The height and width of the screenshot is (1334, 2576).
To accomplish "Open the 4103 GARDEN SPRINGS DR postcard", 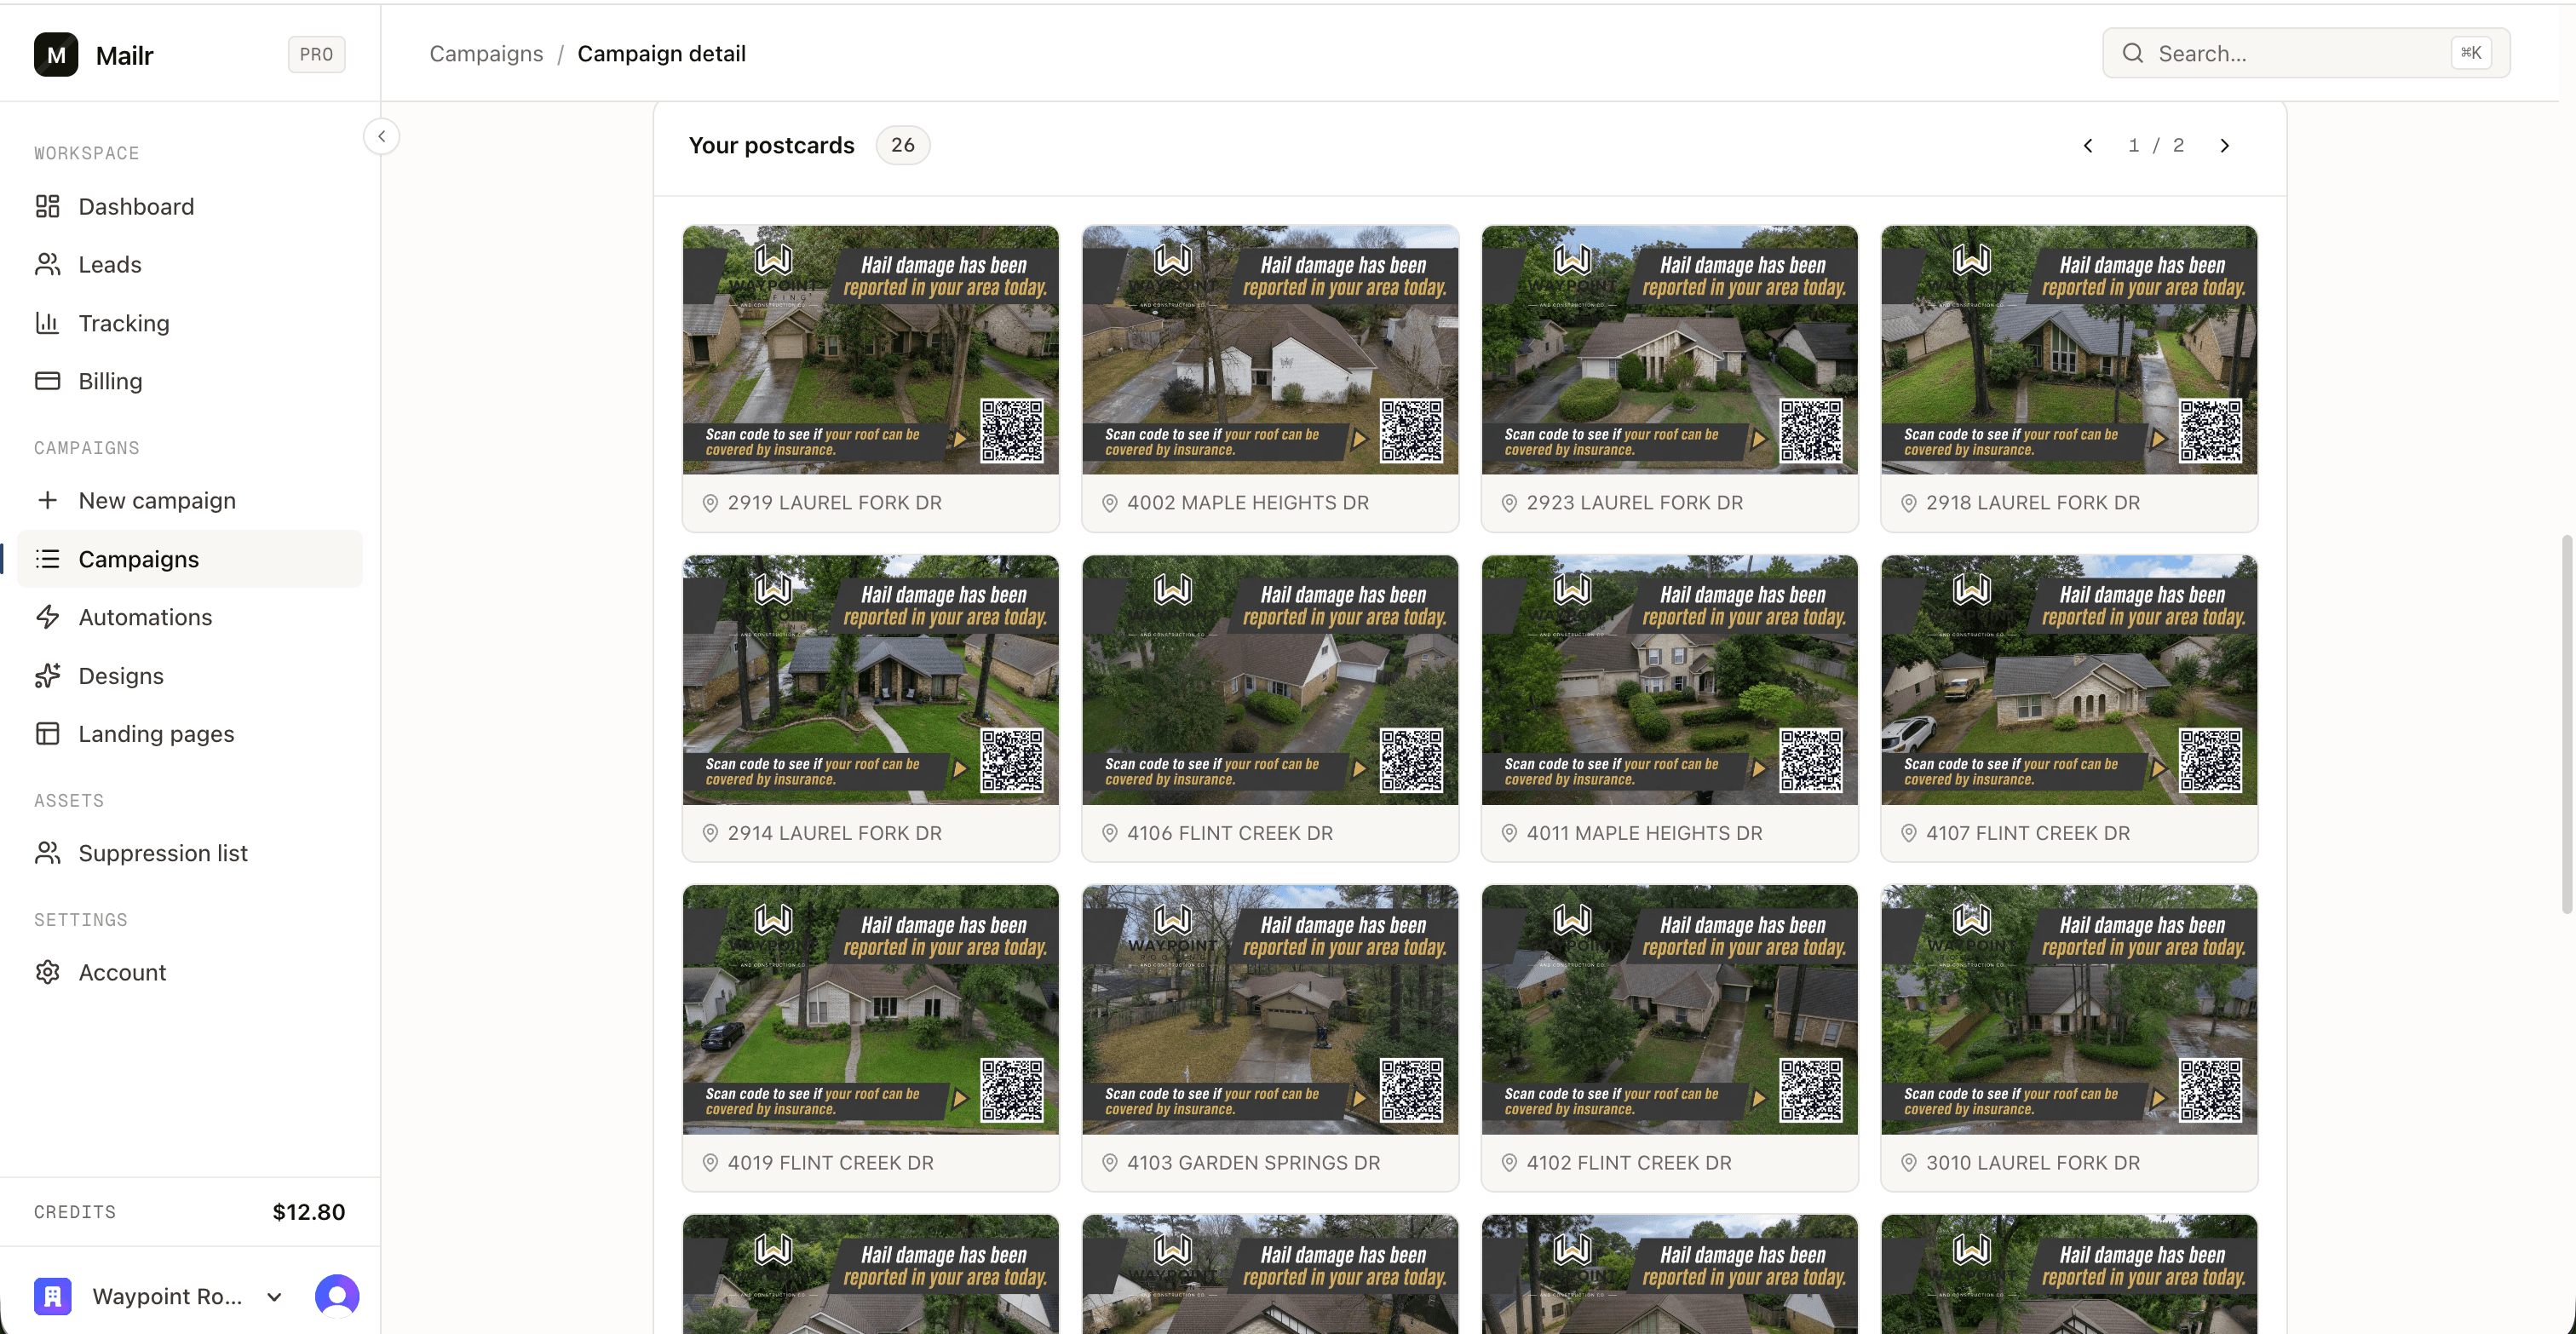I will tap(1270, 1038).
